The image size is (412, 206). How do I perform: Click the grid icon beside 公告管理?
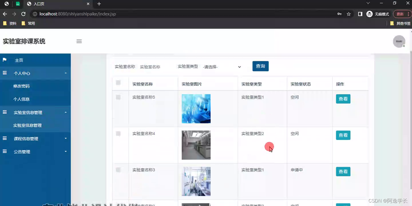click(x=5, y=151)
